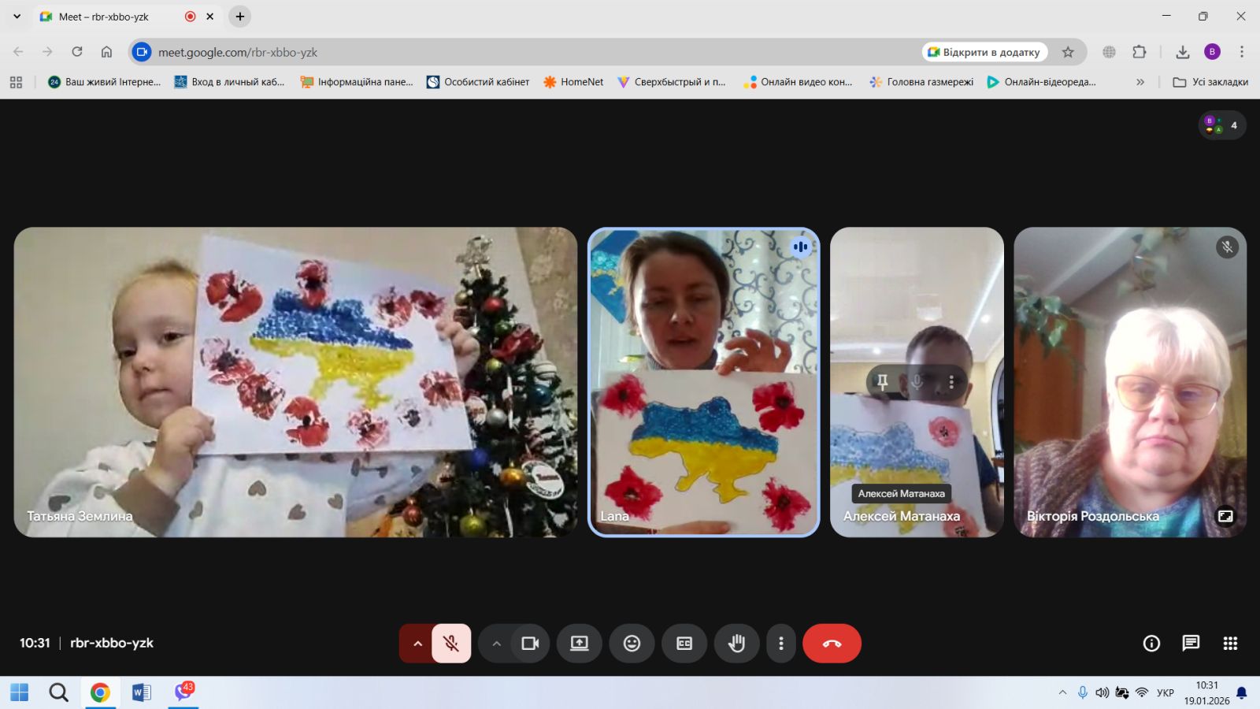Toggle the camera off
Screen dimensions: 1260x709
tap(530, 644)
